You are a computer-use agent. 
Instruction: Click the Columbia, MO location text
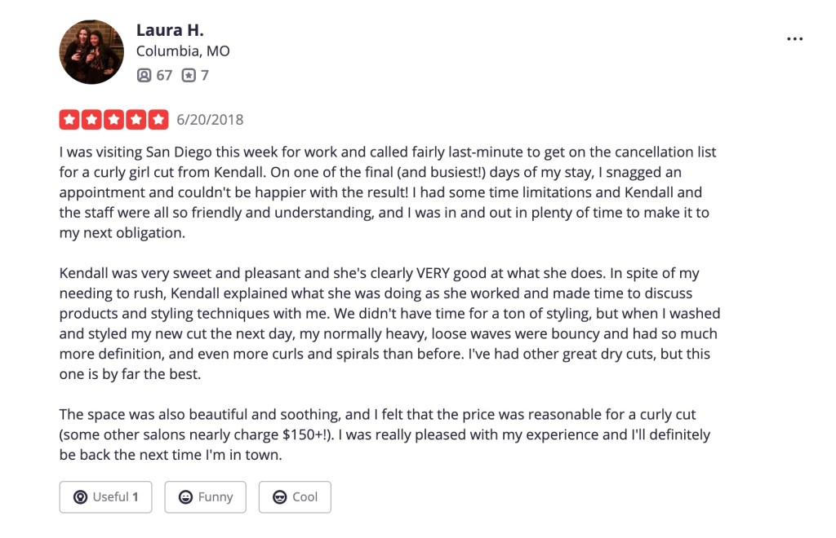coord(182,51)
